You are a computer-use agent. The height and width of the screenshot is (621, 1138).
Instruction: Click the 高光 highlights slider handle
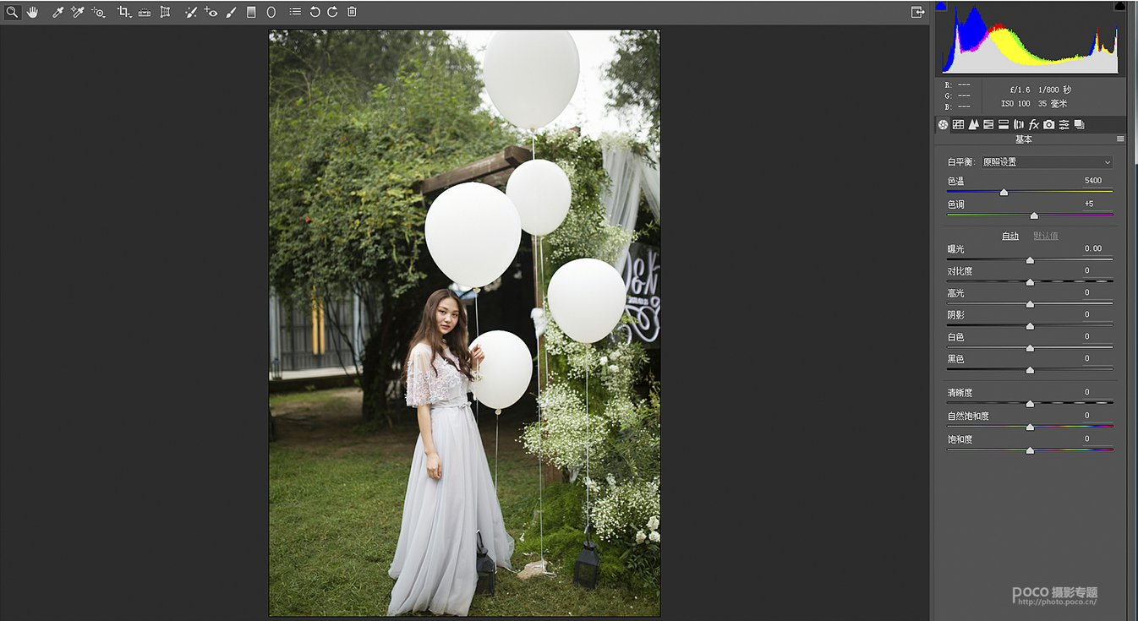coord(1030,304)
